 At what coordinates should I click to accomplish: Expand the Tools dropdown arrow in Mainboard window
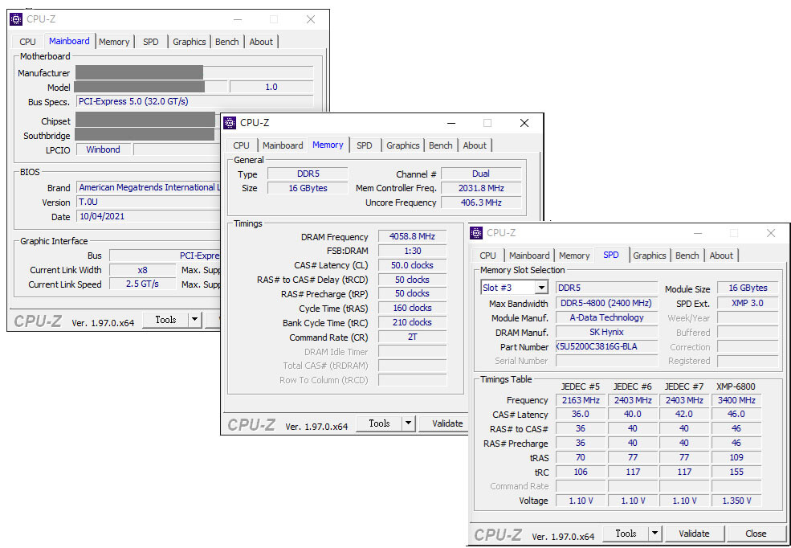tap(194, 320)
